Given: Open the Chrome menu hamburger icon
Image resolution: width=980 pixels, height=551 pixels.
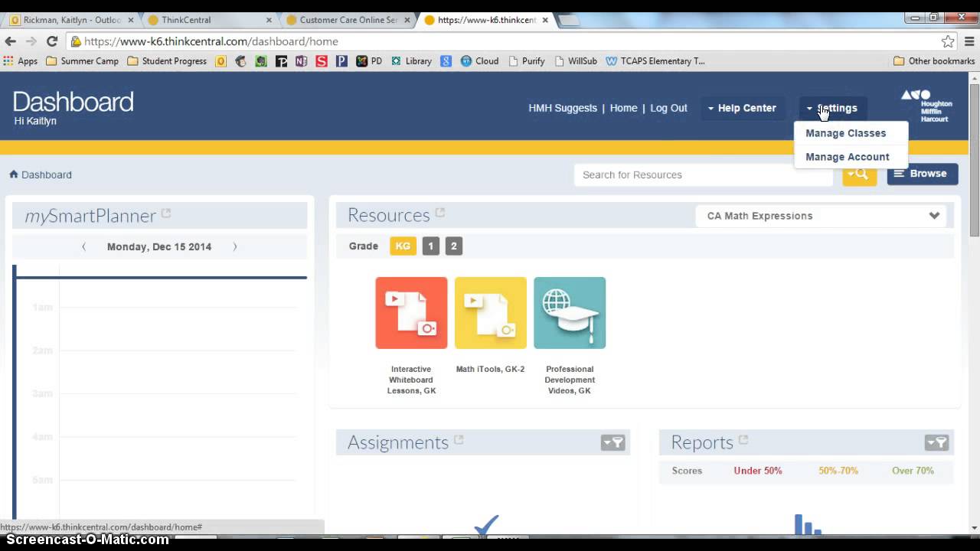Looking at the screenshot, I should click(x=969, y=41).
